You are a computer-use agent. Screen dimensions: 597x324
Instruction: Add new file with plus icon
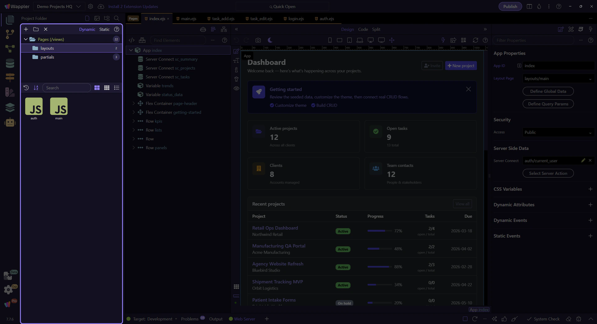click(26, 29)
